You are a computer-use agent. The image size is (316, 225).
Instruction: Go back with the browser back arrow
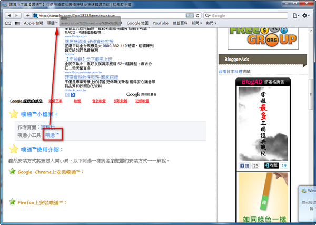(x=9, y=15)
